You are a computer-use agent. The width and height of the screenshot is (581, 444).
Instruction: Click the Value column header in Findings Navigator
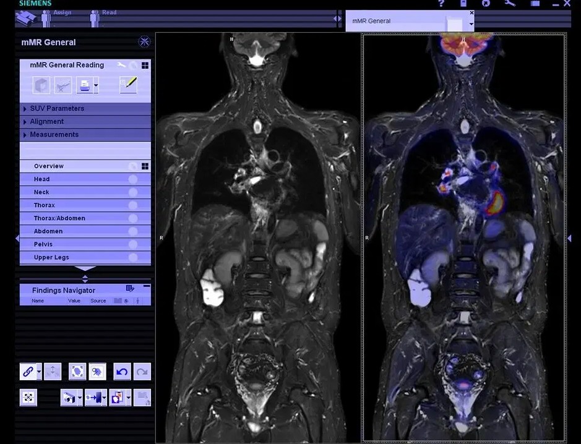coord(74,301)
